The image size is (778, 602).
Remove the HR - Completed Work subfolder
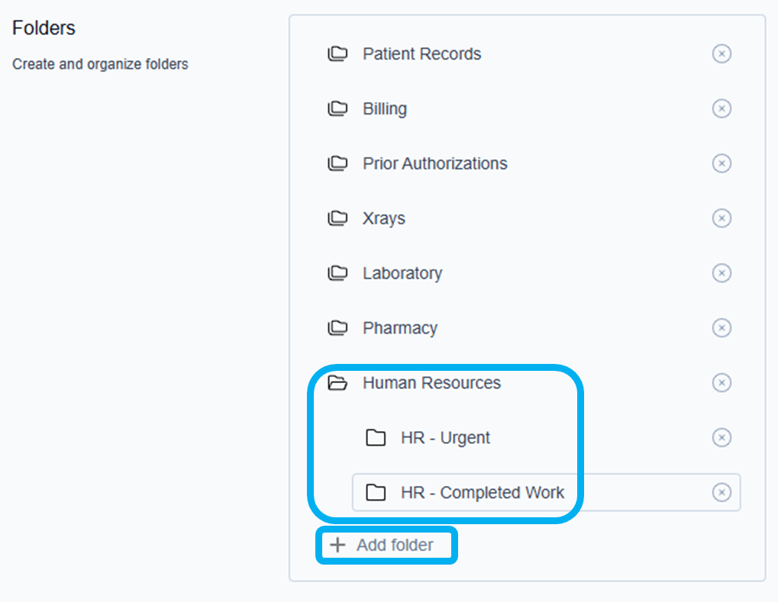point(722,492)
